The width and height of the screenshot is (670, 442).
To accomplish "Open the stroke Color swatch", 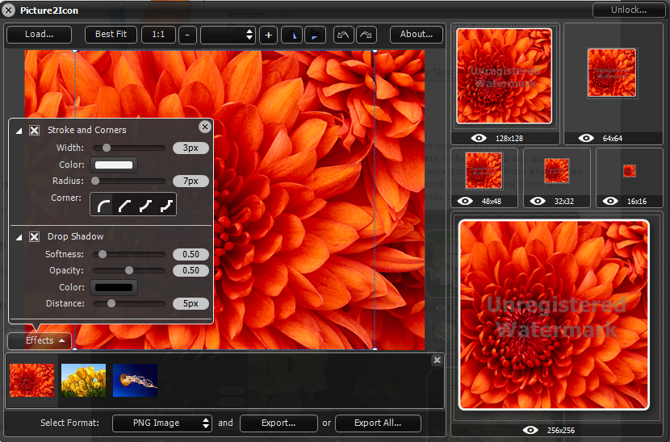I will [x=115, y=165].
